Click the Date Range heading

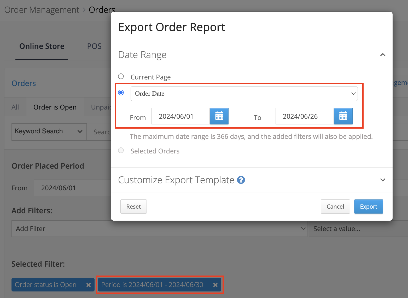click(142, 55)
